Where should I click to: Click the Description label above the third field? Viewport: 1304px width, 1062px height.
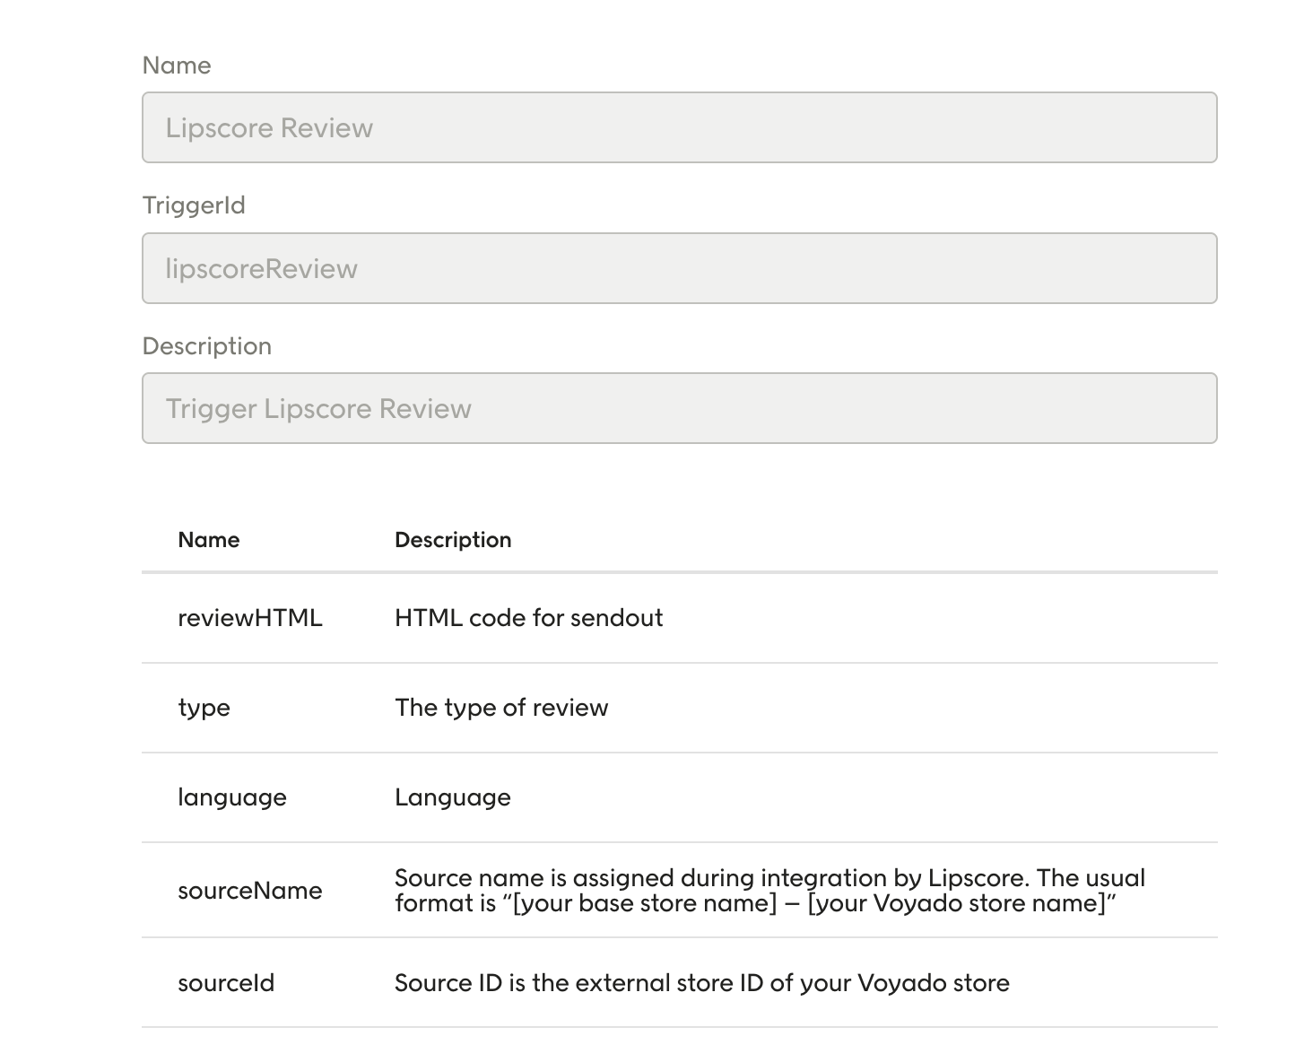207,346
